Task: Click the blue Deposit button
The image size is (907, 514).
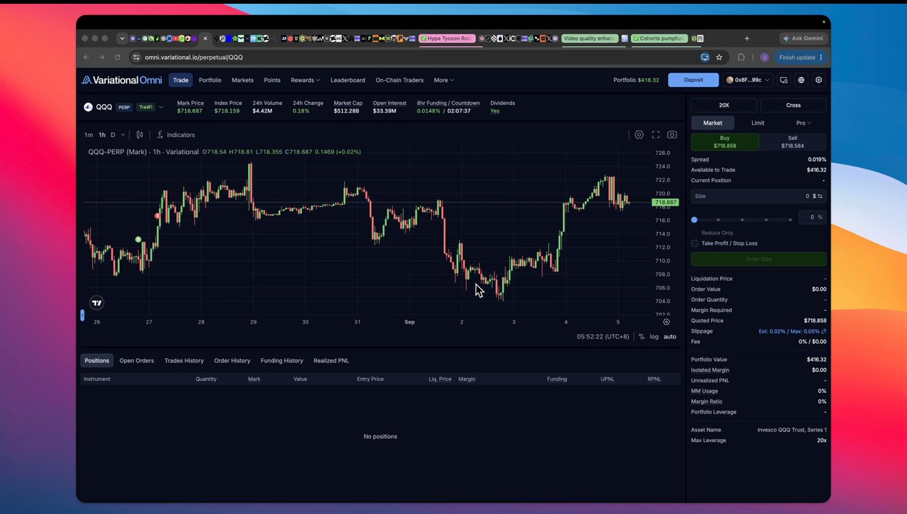Action: tap(694, 80)
